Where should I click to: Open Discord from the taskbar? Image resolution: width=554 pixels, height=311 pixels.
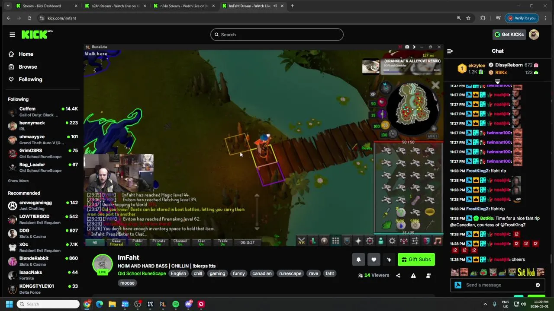coord(188,304)
